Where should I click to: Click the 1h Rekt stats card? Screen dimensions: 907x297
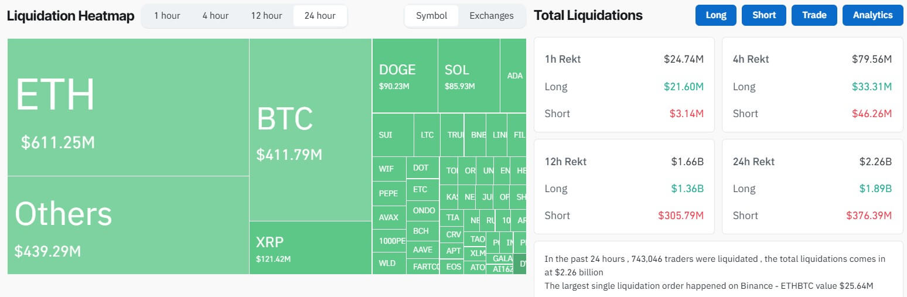pyautogui.click(x=624, y=85)
